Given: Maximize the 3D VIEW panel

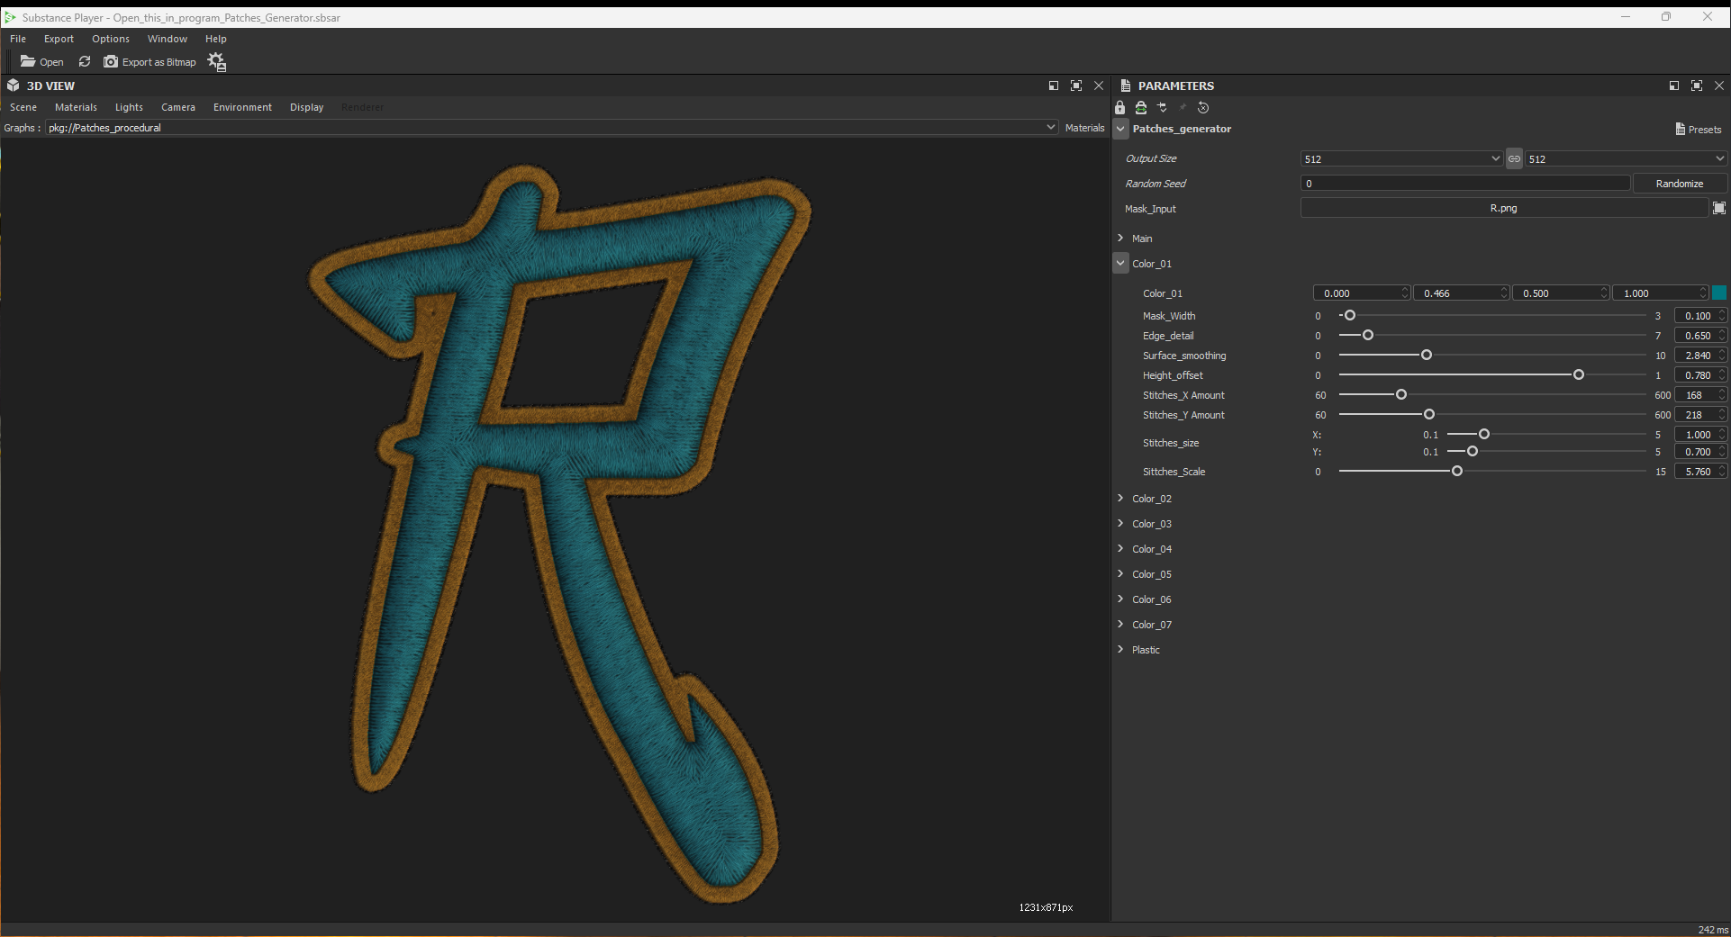Looking at the screenshot, I should [x=1076, y=86].
